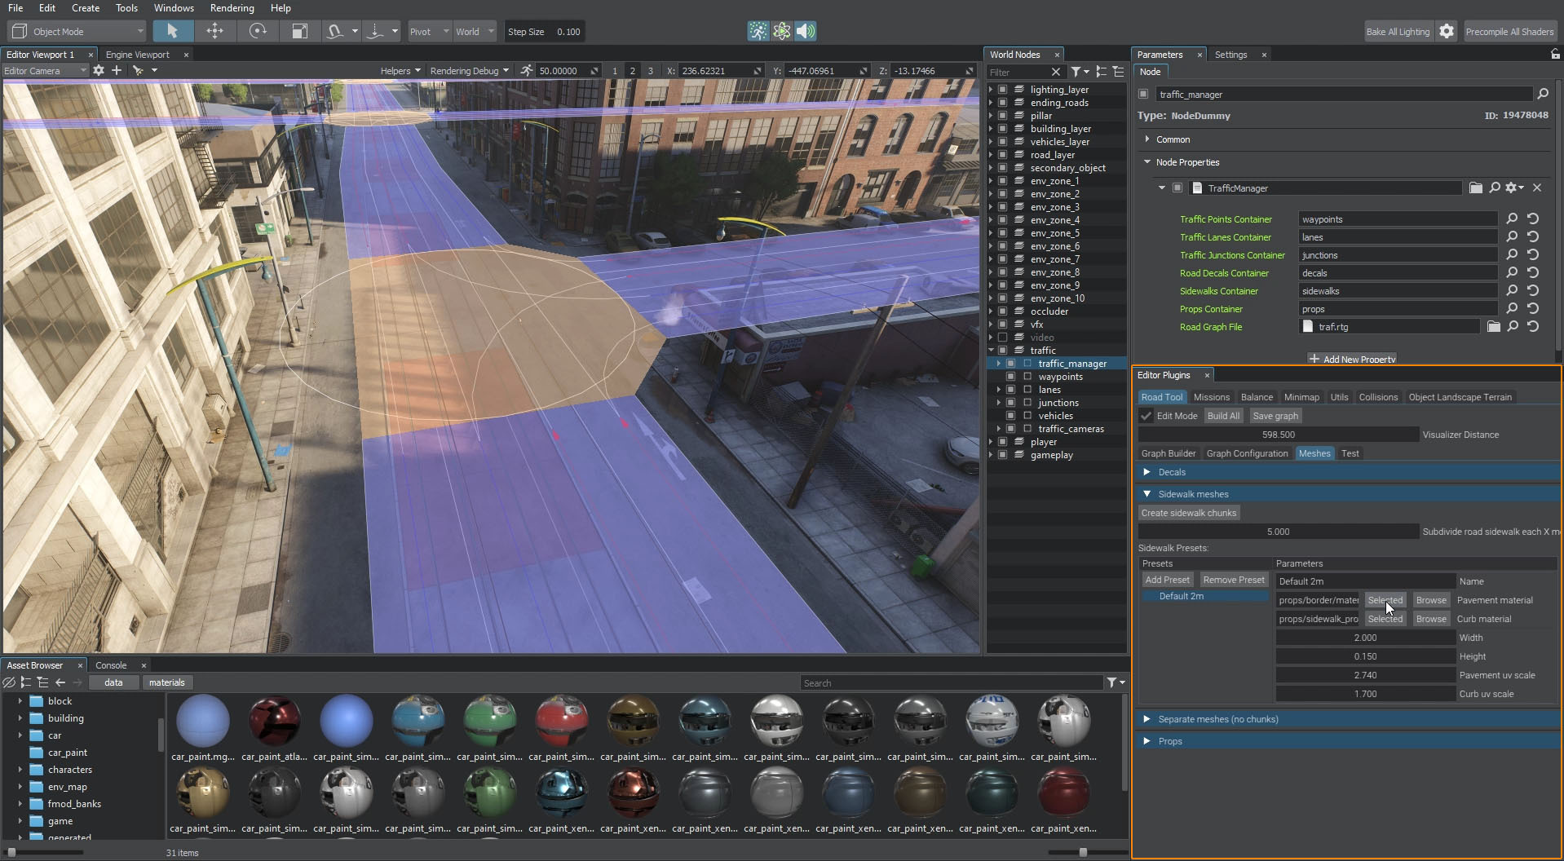Expand the Decals section

click(1146, 472)
